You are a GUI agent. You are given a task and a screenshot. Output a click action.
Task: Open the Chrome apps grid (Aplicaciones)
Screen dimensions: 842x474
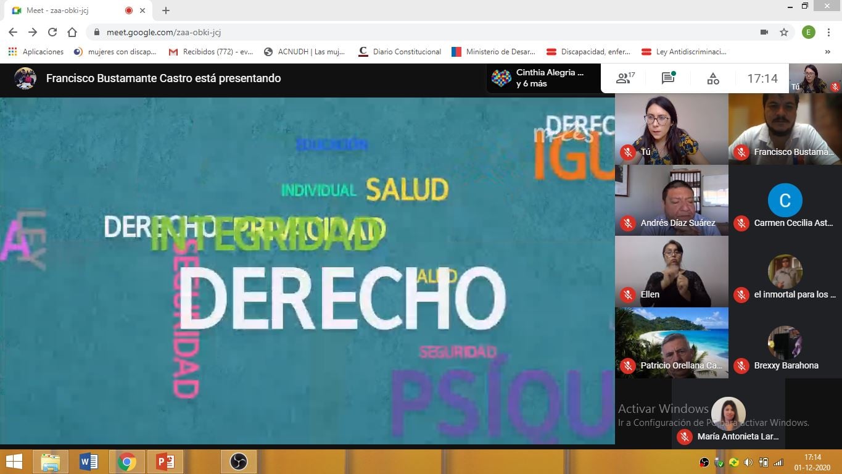point(12,52)
